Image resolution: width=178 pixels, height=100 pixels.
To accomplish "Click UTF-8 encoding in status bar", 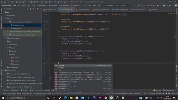I will (153, 93).
